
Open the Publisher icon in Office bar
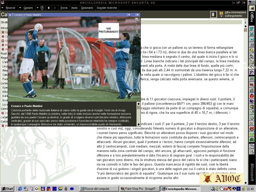click(251, 72)
